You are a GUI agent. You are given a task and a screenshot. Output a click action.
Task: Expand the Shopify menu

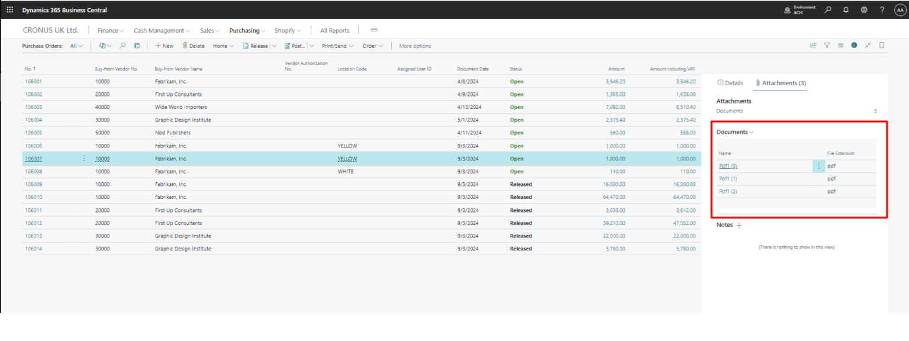[x=288, y=30]
